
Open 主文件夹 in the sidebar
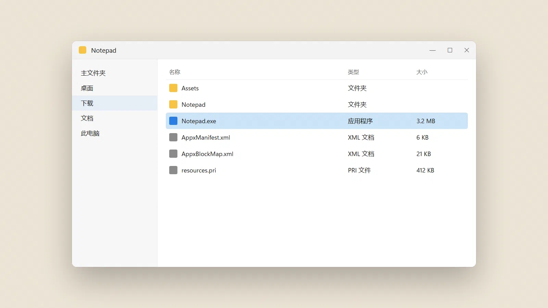click(x=114, y=73)
